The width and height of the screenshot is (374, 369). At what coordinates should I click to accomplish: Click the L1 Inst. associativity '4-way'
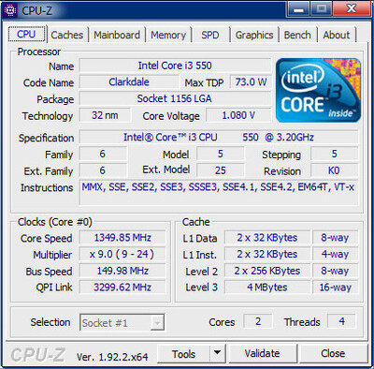click(335, 254)
